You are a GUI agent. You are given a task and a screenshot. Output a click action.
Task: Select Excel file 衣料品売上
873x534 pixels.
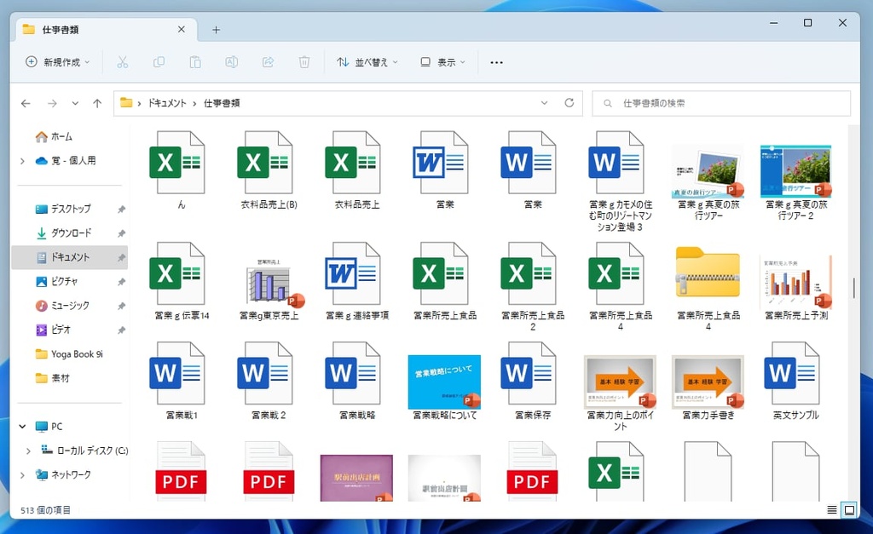(356, 170)
